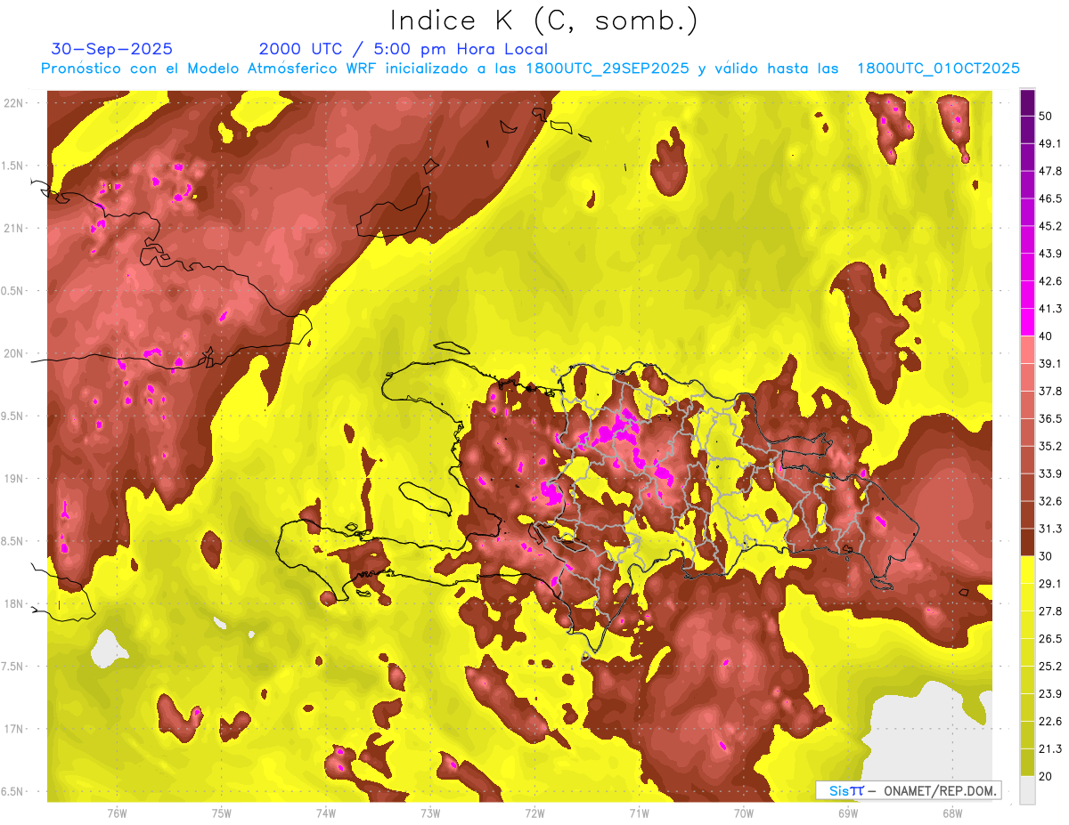
Task: Click the dark purple swatch above 50
Action: (1027, 103)
